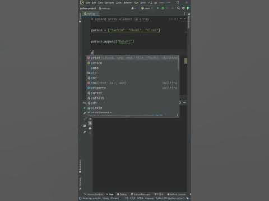Select 'parser' completion suggestion
Image resolution: width=269 pixels, height=201 pixels.
[x=132, y=93]
